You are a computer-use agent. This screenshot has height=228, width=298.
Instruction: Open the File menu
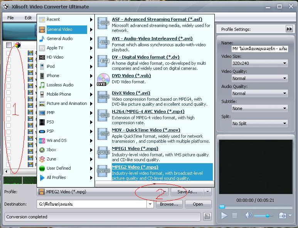point(10,18)
